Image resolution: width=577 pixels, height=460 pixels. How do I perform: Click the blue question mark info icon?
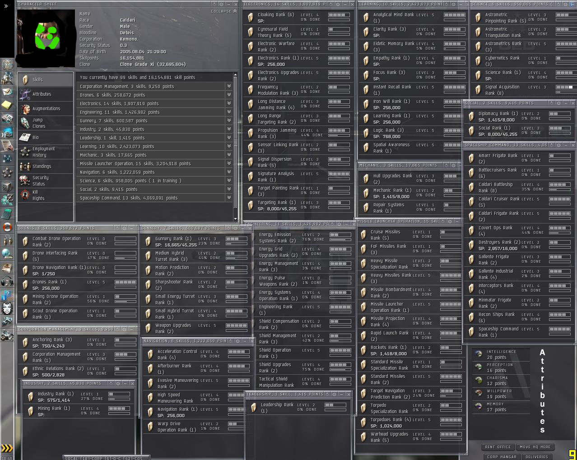[7, 295]
